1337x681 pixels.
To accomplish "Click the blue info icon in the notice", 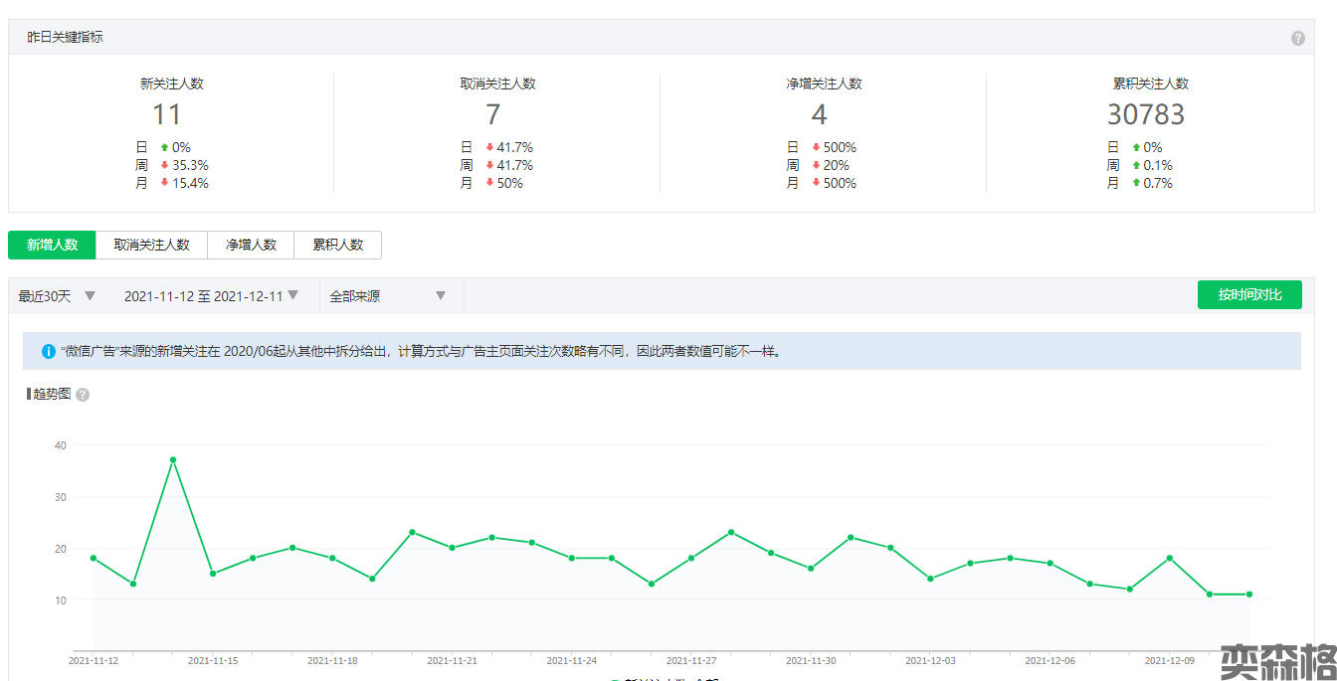I will pos(49,352).
